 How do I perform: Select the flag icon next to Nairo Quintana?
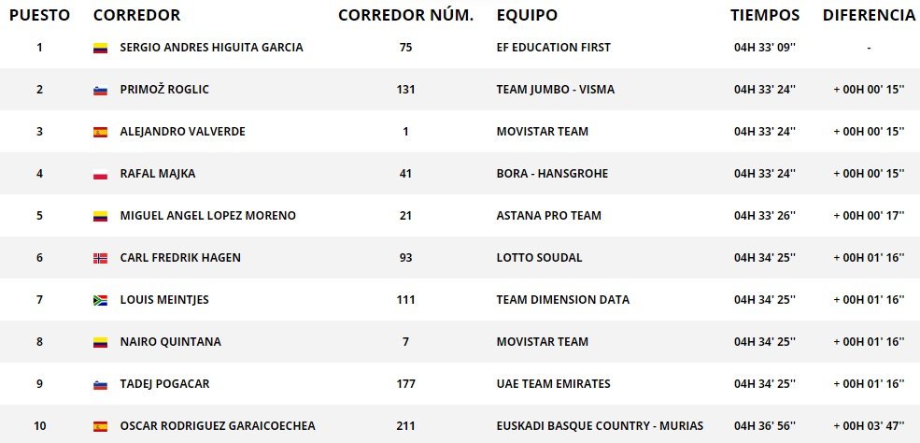[100, 342]
